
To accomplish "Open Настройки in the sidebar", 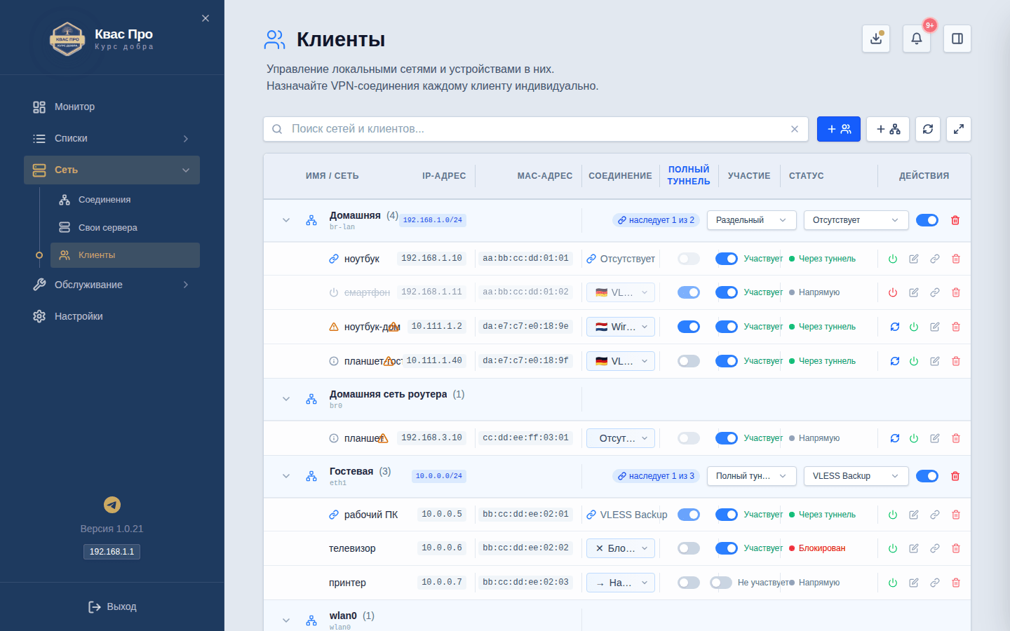I will pos(112,316).
